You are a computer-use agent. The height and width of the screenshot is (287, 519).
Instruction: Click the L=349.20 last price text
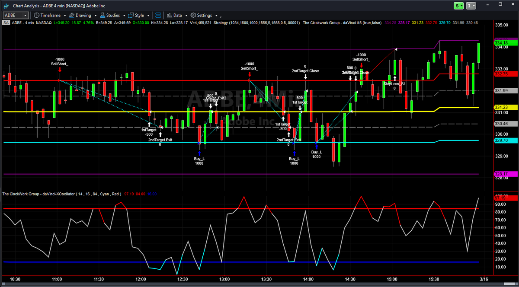(x=61, y=22)
